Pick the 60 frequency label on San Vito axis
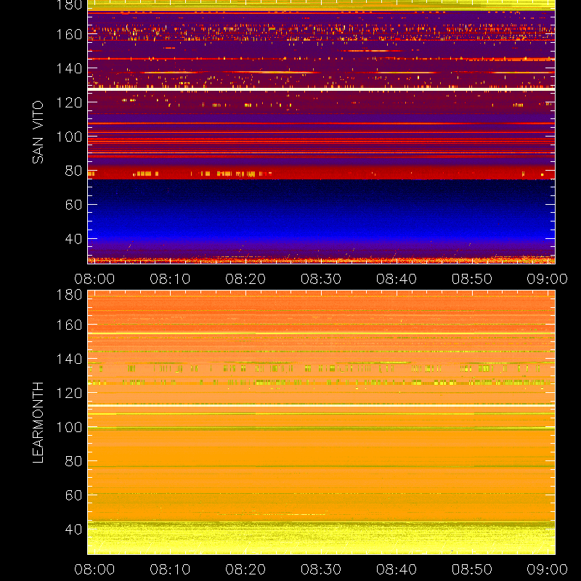This screenshot has width=581, height=581. [x=73, y=205]
